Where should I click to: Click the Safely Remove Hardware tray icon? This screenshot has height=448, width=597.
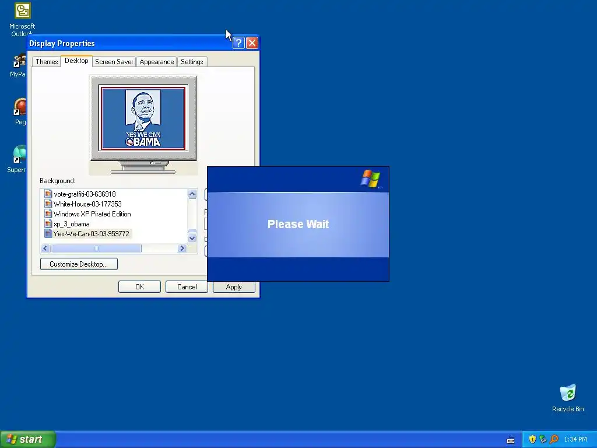click(x=543, y=439)
